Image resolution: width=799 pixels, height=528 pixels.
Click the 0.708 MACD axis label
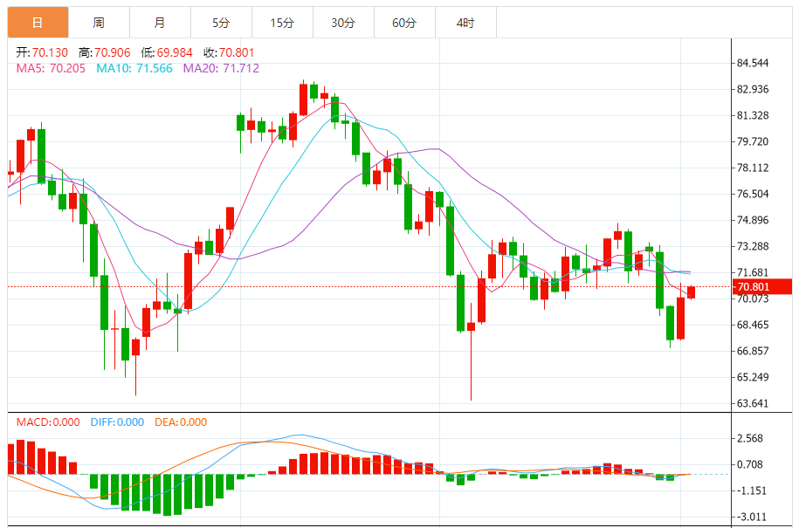click(x=750, y=464)
